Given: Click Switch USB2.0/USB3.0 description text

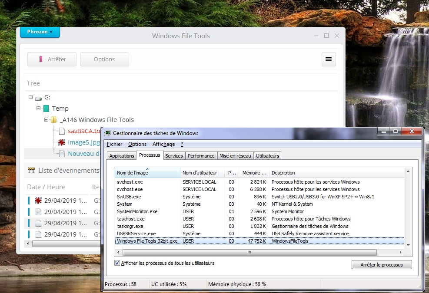Looking at the screenshot, I should [323, 197].
